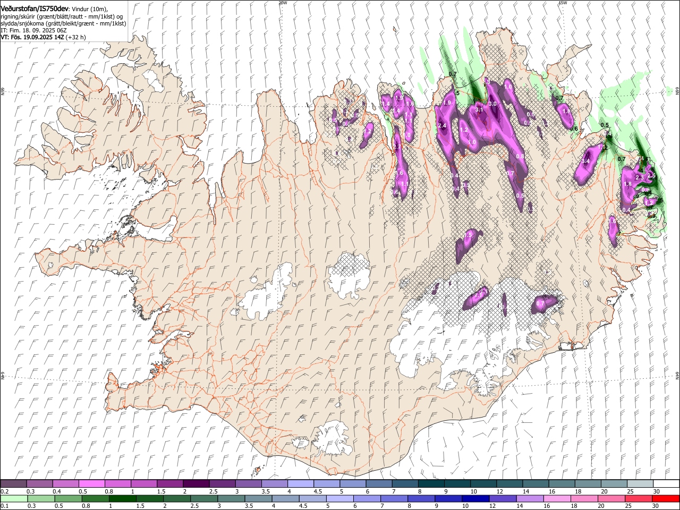The image size is (680, 510).
Task: Pick the darkest purple swatch at 2 in upper scale
Action: [x=195, y=483]
